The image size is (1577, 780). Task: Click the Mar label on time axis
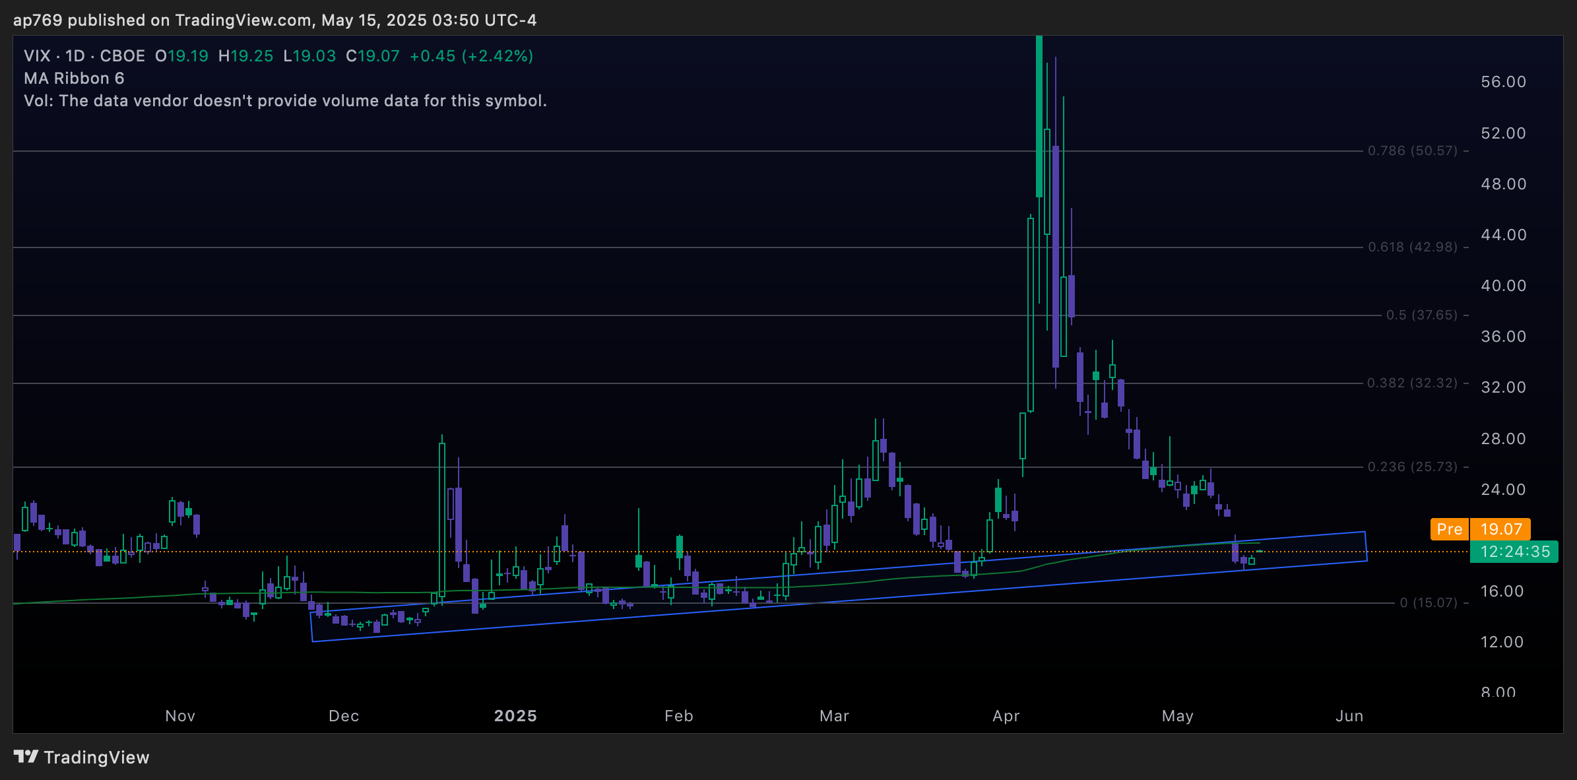tap(834, 716)
